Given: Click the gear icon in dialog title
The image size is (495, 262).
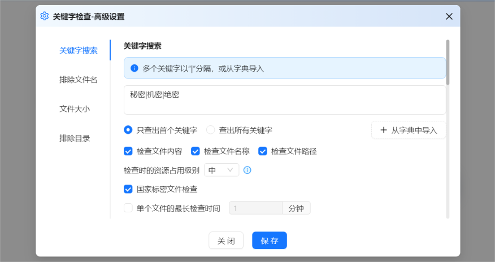Looking at the screenshot, I should click(45, 16).
